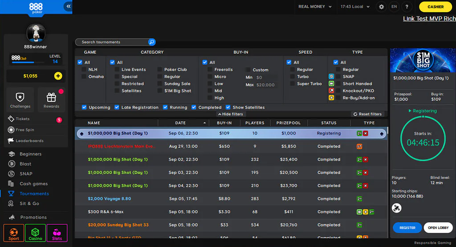This screenshot has width=456, height=247.
Task: Click the red 5 tickets badge
Action: pos(59,120)
